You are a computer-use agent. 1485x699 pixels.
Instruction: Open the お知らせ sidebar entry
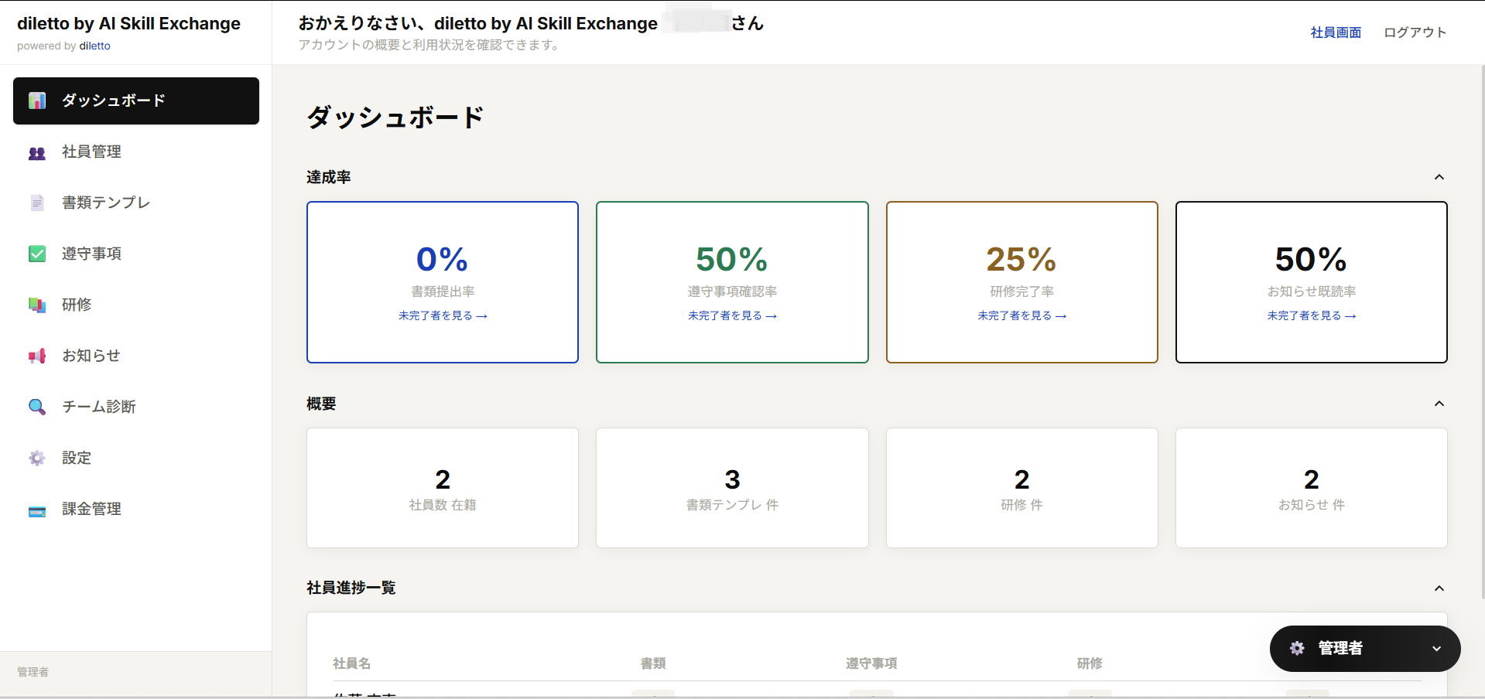tap(136, 356)
